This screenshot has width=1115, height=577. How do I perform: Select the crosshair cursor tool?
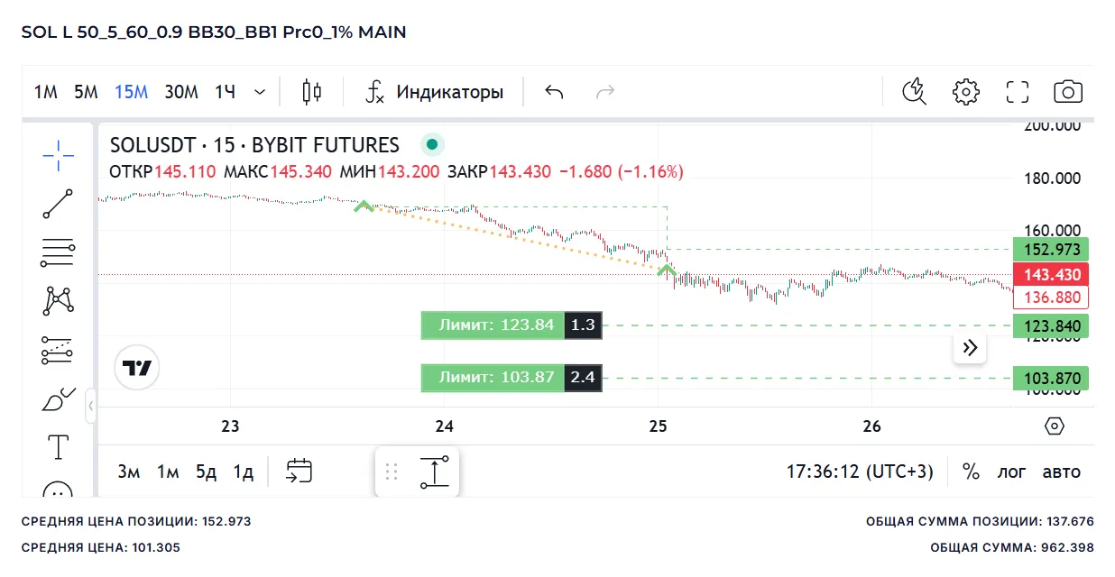[59, 155]
